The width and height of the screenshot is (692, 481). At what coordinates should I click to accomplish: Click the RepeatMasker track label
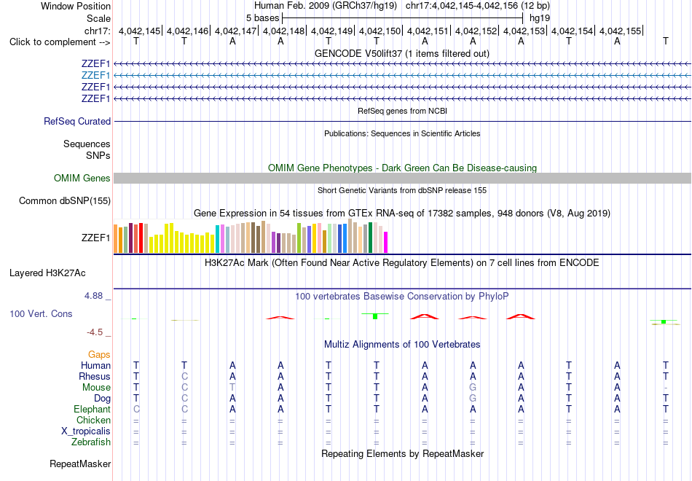click(x=80, y=464)
